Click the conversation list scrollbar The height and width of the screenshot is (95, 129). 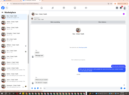click(x=28, y=39)
